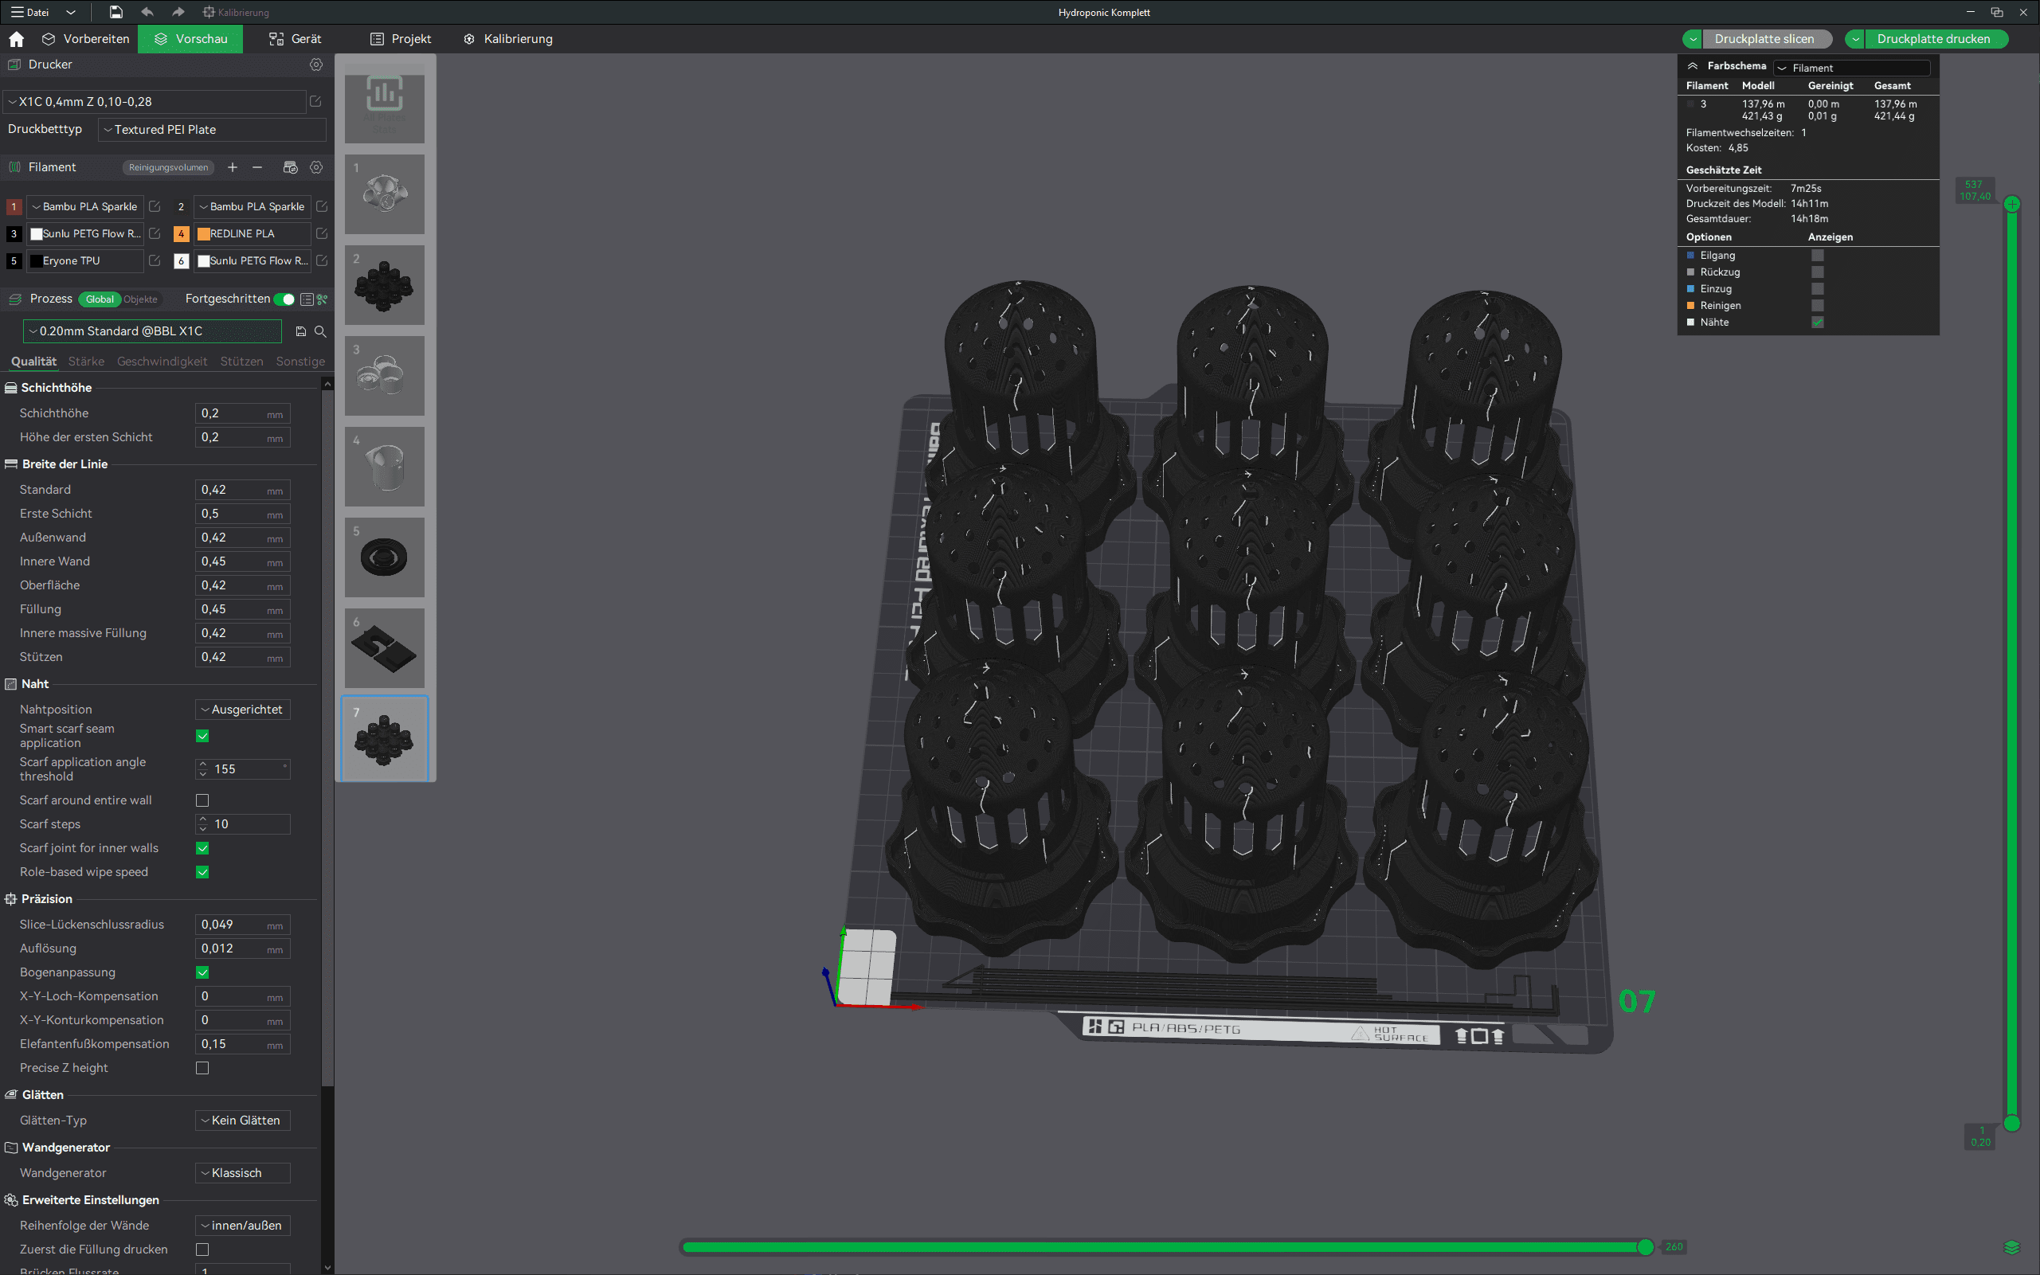This screenshot has width=2040, height=1275.
Task: Enable Precise Z height checkbox
Action: click(202, 1069)
